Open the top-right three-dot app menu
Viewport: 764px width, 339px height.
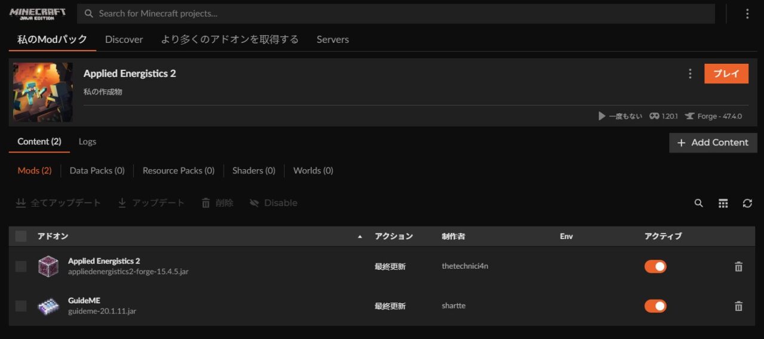click(747, 14)
